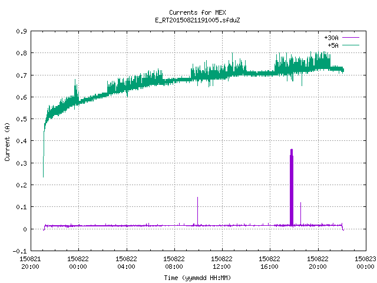Click the green +5A legend line sample
Viewport: 377px width, 283px height.
tap(350, 45)
